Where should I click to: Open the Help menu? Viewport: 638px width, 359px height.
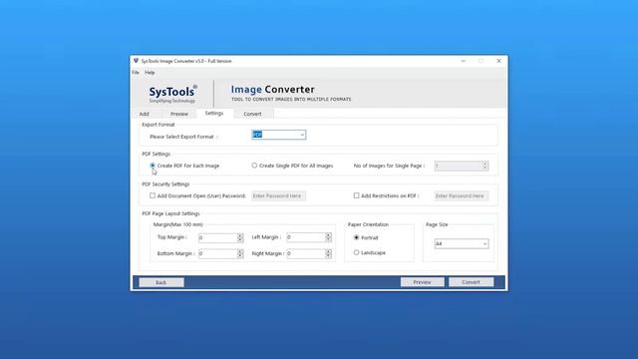click(150, 73)
